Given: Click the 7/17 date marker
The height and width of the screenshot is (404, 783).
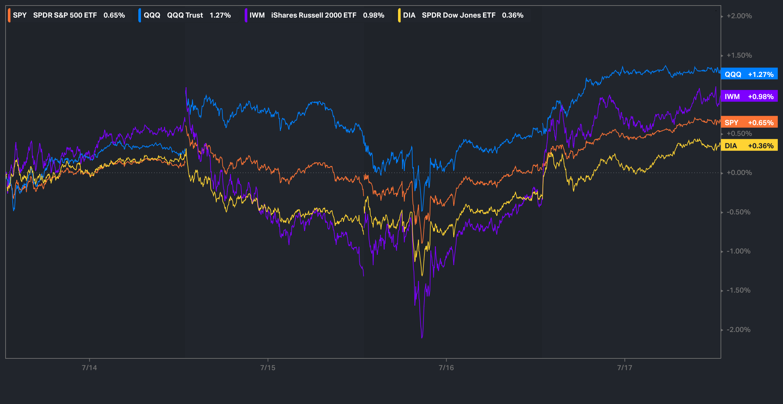Looking at the screenshot, I should [625, 368].
